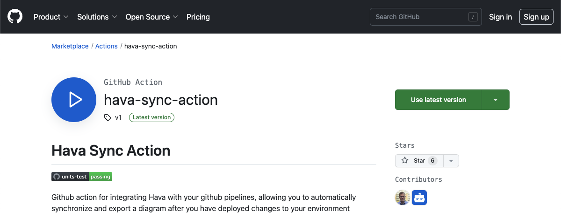The width and height of the screenshot is (561, 219).
Task: Open the version selector dropdown arrow
Action: coord(496,100)
